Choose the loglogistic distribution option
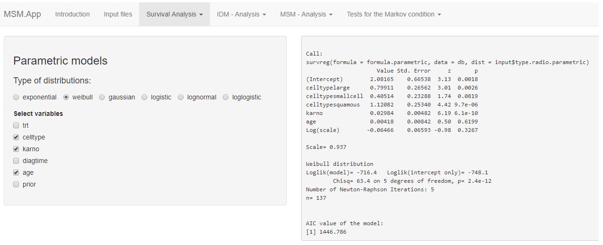Viewport: 603px width, 245px height. click(226, 97)
